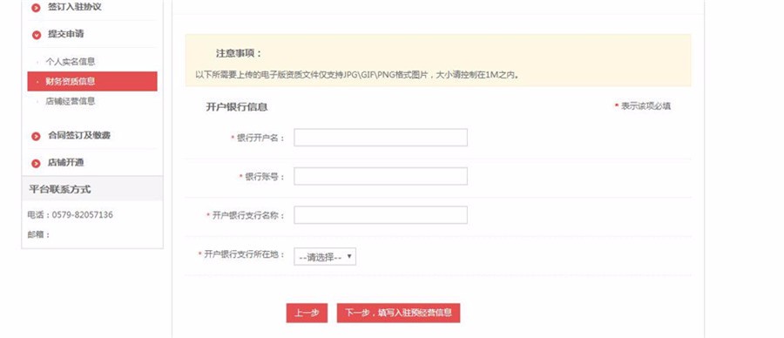Viewport: 784px width, 338px height.
Task: Click the 上一步 button
Action: 307,313
